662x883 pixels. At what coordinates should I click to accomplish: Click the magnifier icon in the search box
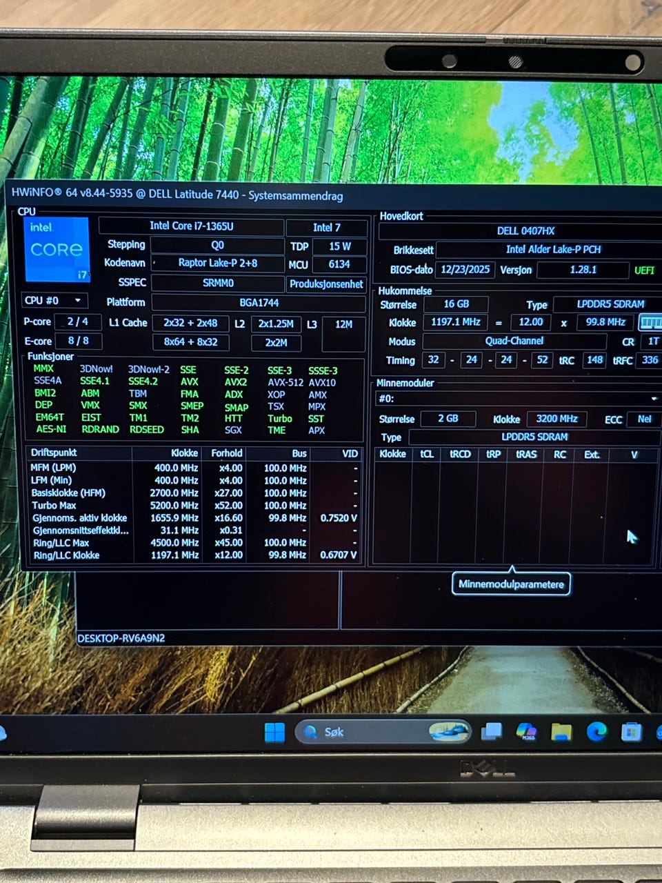311,732
